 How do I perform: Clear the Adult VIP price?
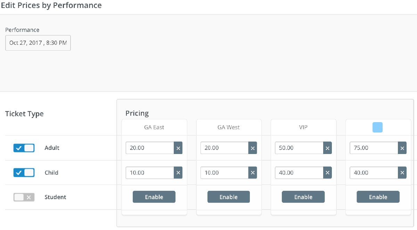click(327, 148)
